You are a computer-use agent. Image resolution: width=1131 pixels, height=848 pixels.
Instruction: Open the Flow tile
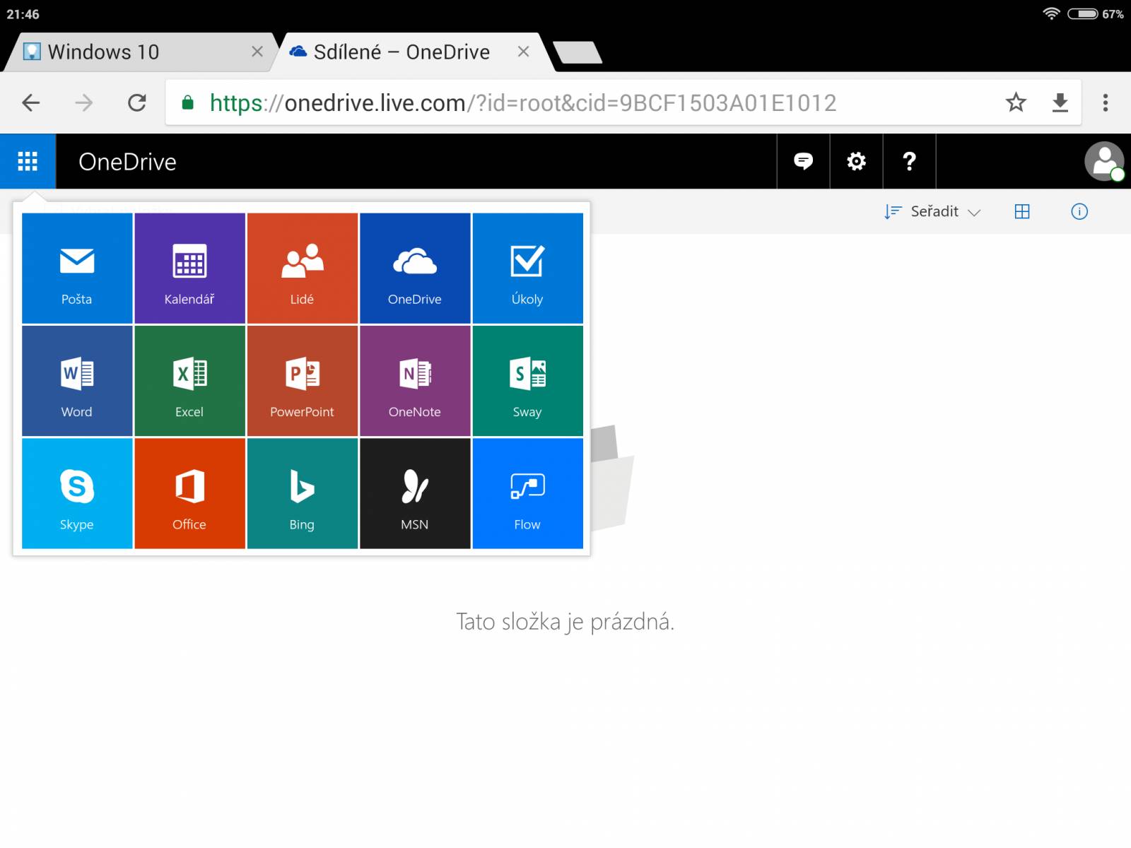point(527,493)
